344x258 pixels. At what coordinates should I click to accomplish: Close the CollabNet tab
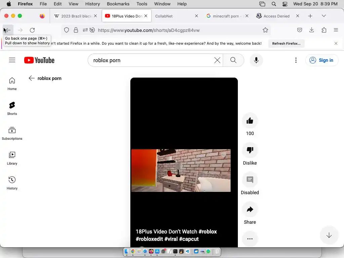tap(196, 16)
